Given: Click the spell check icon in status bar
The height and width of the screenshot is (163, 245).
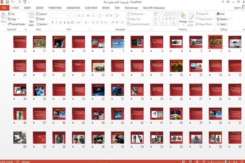Looking at the screenshot, I should click(17, 162).
